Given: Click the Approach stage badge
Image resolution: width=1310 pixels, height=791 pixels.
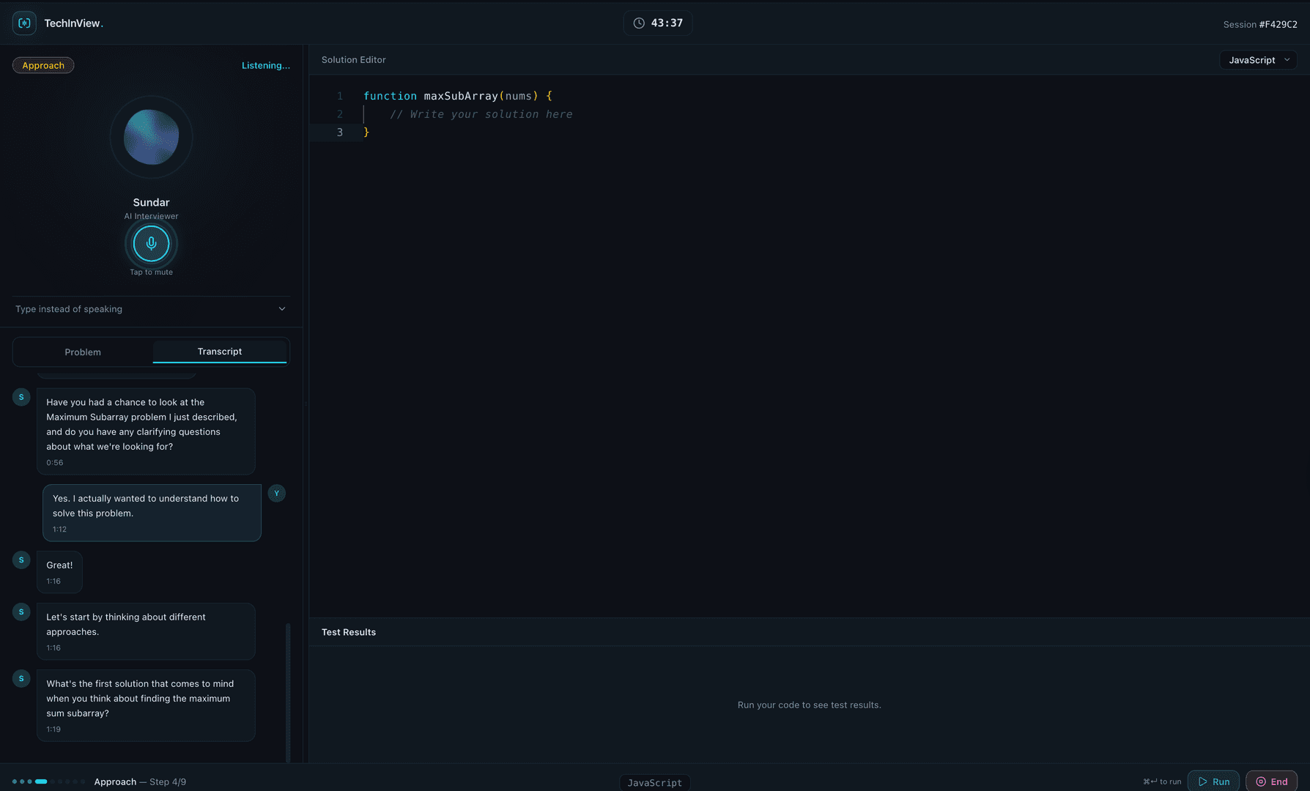Looking at the screenshot, I should pyautogui.click(x=43, y=65).
